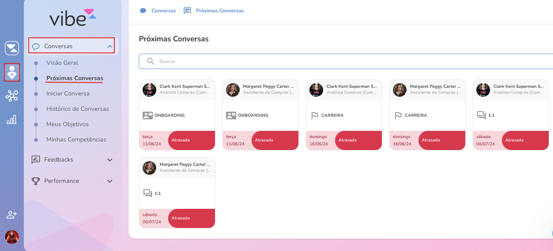553x251 pixels.
Task: Click the ONBOARDING label on Margaret's card
Action: (253, 115)
